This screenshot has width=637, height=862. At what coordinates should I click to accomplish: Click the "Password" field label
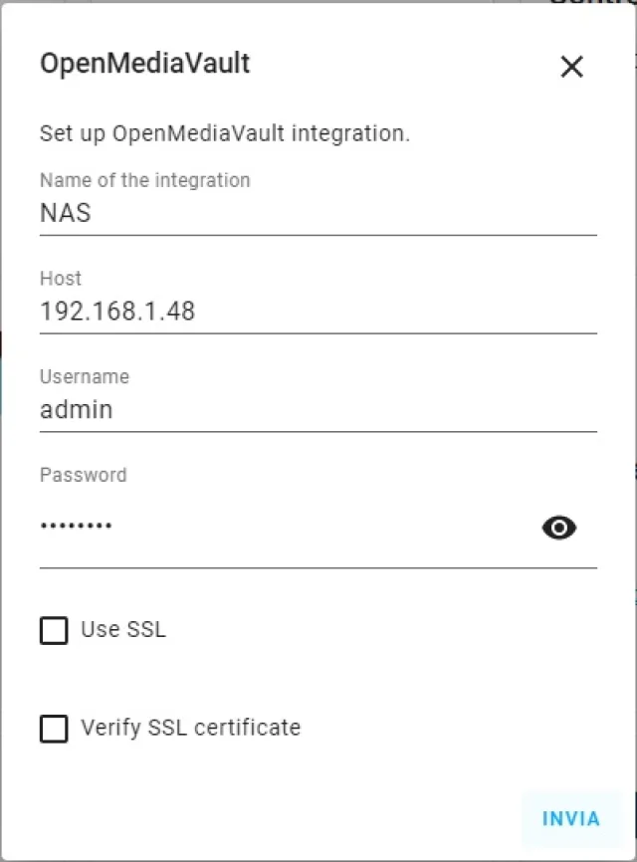pyautogui.click(x=83, y=475)
